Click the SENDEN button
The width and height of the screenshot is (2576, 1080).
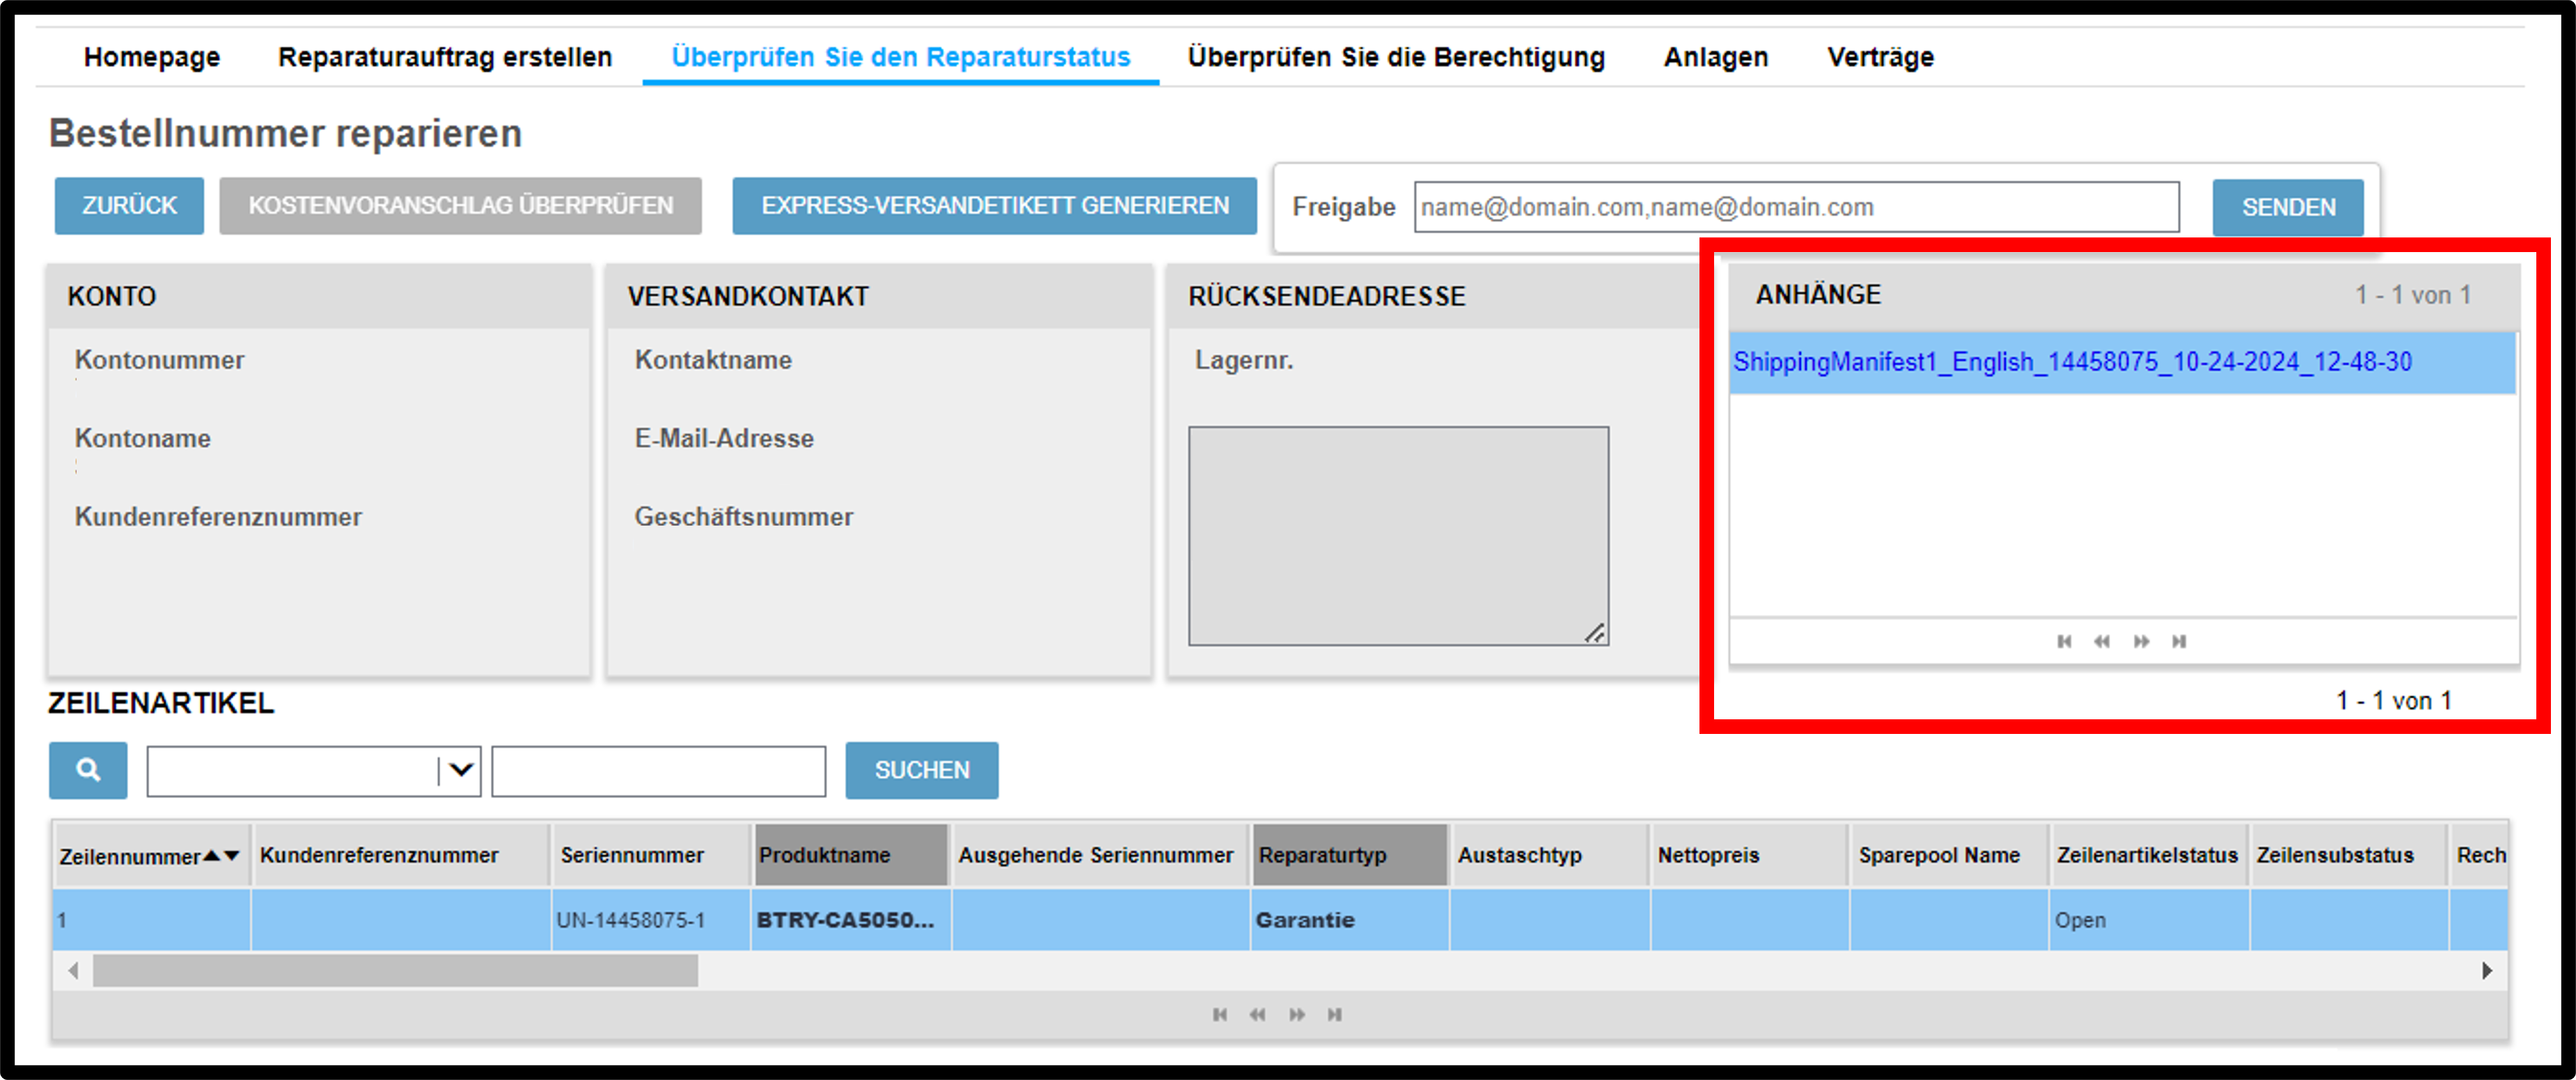pyautogui.click(x=2288, y=208)
